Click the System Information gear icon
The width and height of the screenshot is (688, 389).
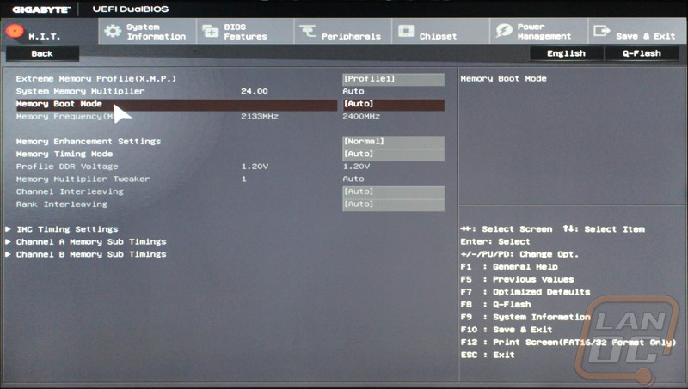(x=113, y=31)
